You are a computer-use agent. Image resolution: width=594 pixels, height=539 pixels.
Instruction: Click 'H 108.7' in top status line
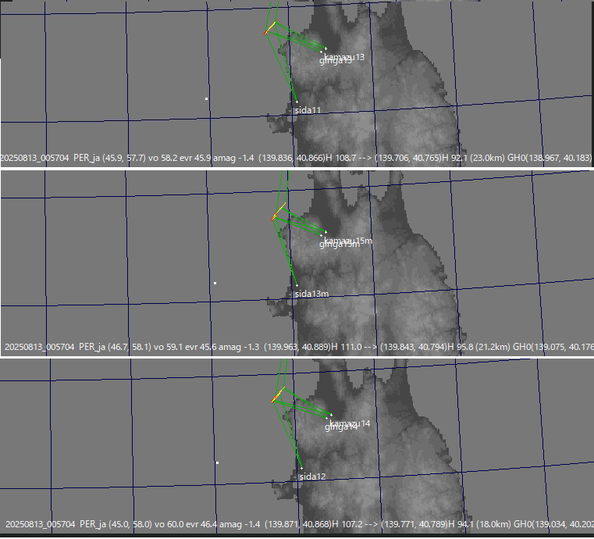[x=341, y=158]
